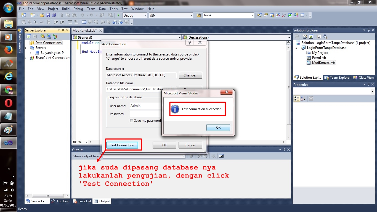Expand the Suryaningtias-P server node
Viewport: 377px width, 212px height.
(x=31, y=53)
